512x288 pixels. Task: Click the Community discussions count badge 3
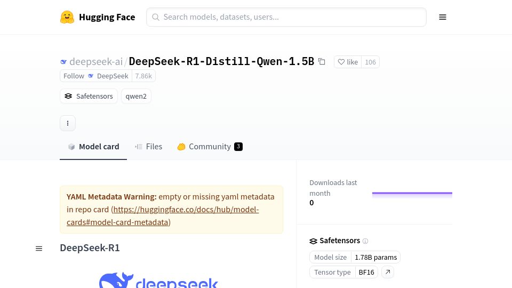[x=238, y=146]
